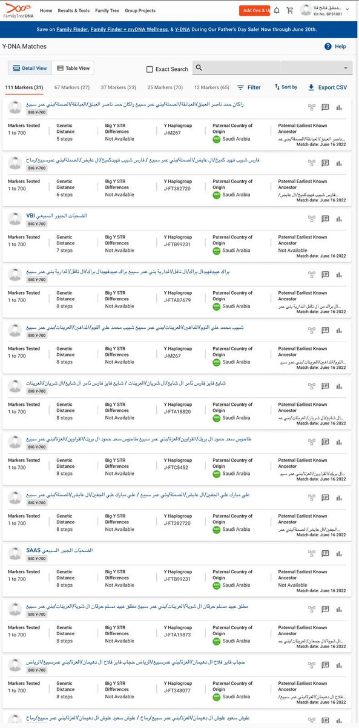View bar chart icon for SAAS match
This screenshot has height=728, width=359.
(x=339, y=553)
